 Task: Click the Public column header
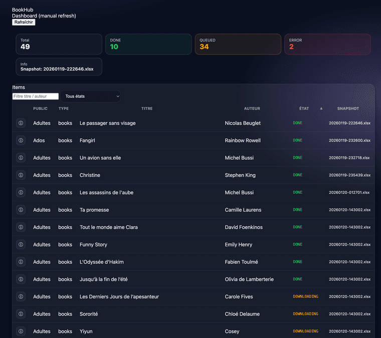click(41, 109)
